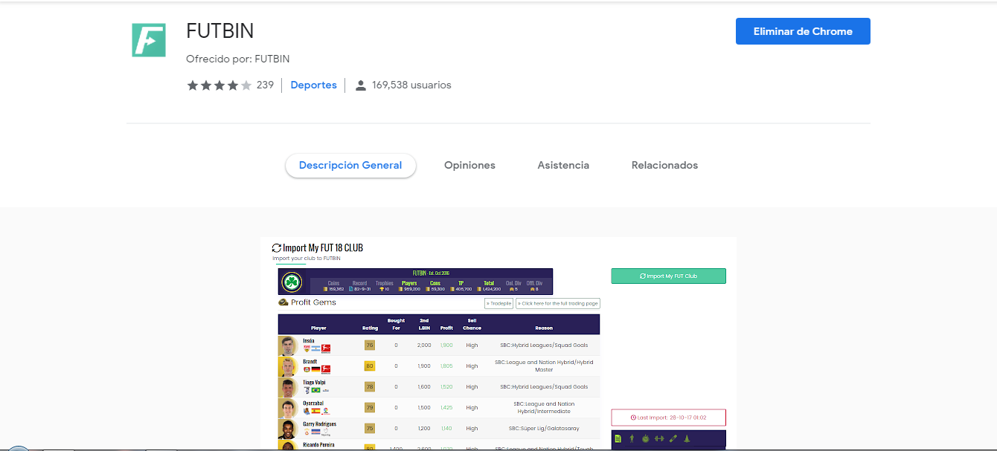Click the Reason column header
This screenshot has width=997, height=451.
[544, 328]
